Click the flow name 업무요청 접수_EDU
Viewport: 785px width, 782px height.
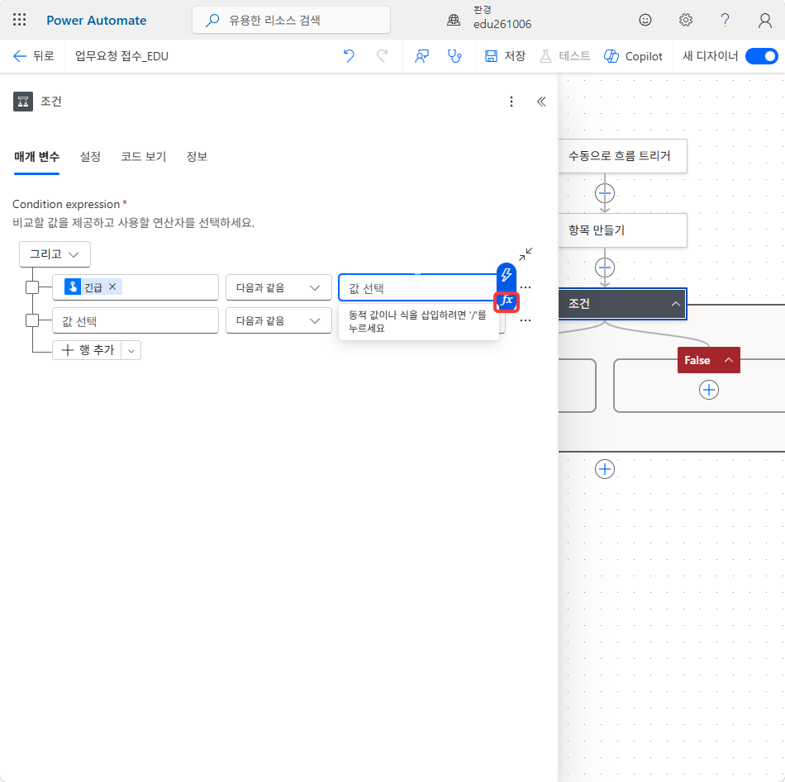121,56
